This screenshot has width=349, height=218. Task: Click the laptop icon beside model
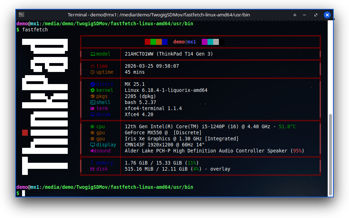(x=93, y=54)
